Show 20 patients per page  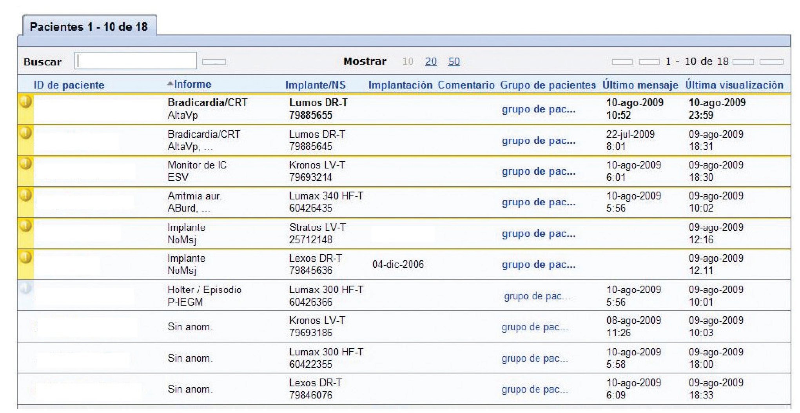pos(431,62)
